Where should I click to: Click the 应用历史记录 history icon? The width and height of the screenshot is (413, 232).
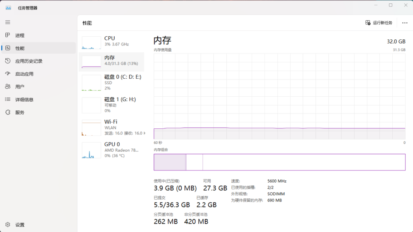8,61
